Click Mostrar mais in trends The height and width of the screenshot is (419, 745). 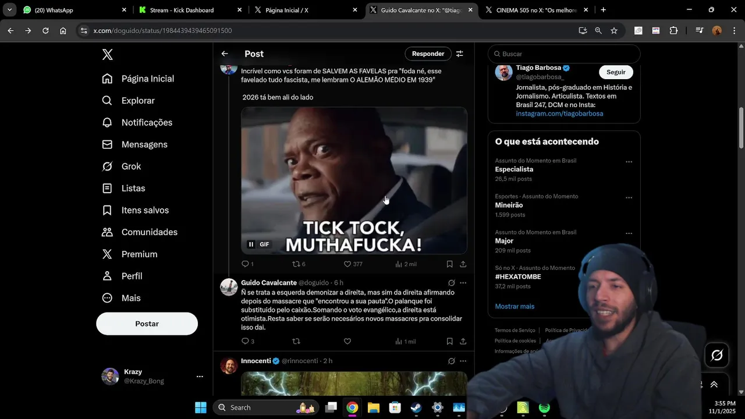pos(515,307)
